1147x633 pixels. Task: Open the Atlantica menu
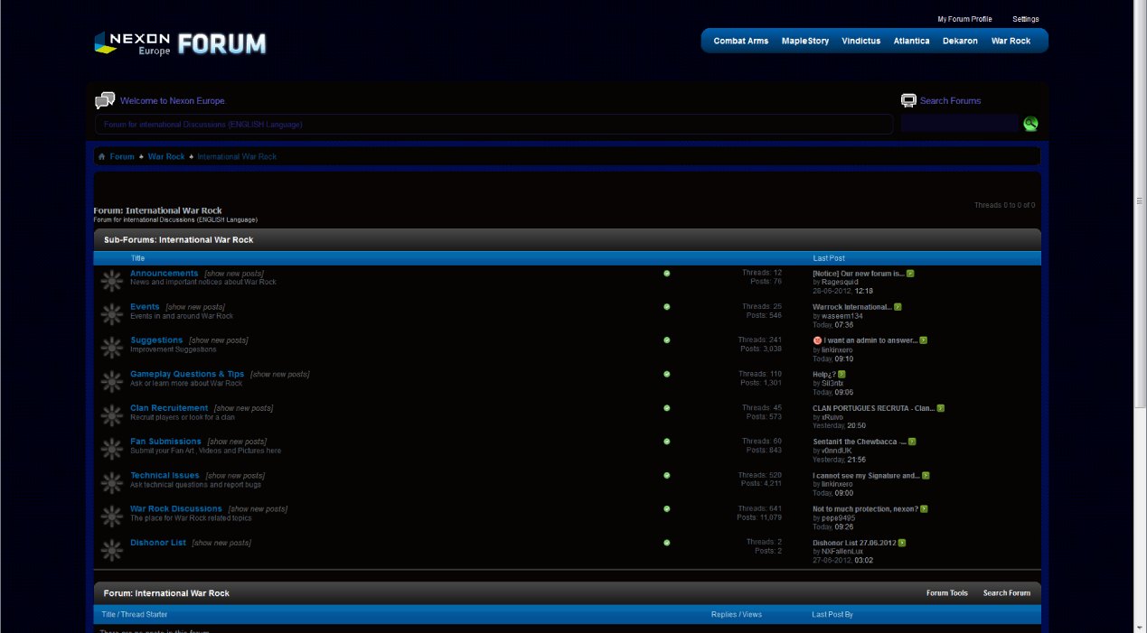tap(912, 41)
